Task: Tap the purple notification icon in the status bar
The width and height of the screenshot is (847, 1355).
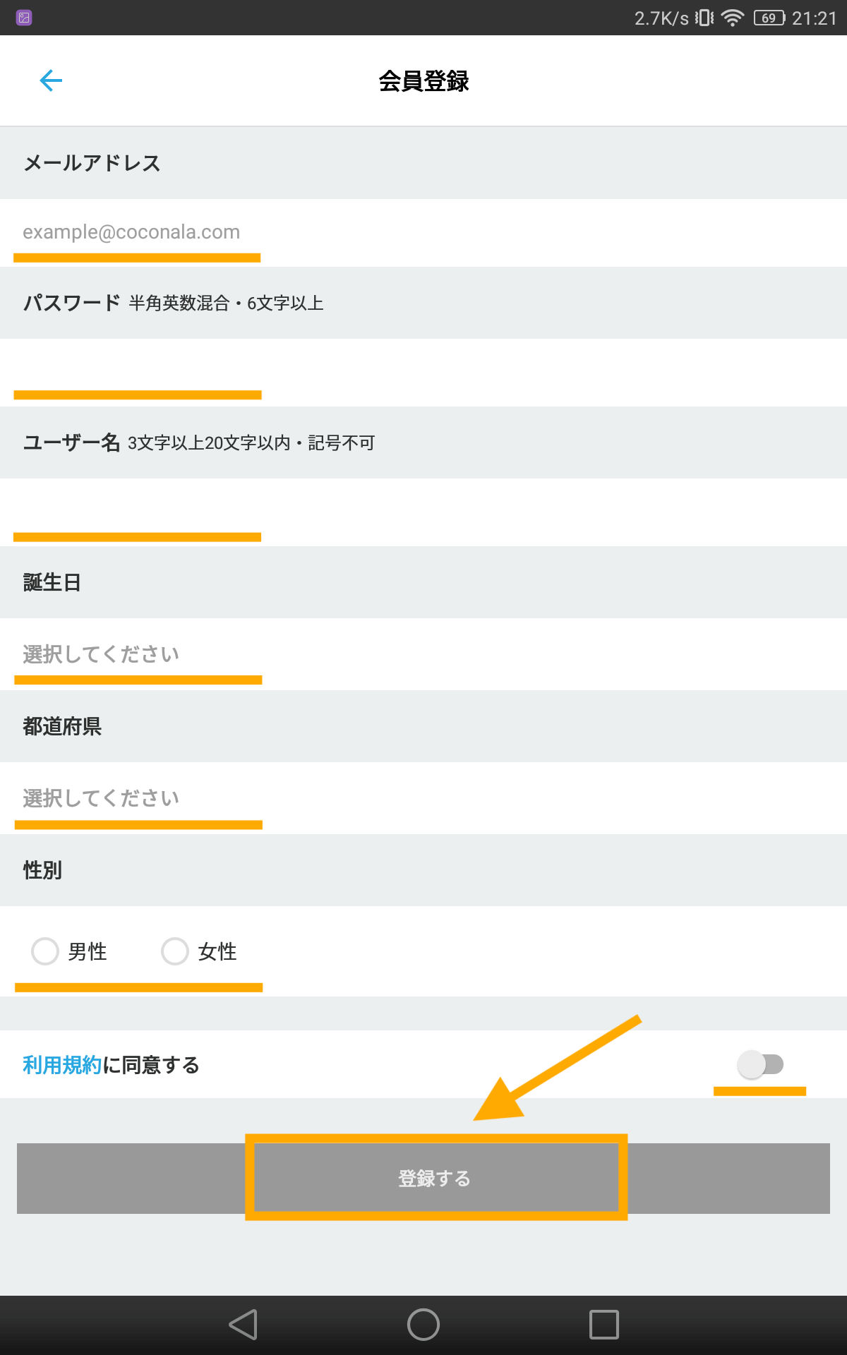Action: pyautogui.click(x=24, y=18)
